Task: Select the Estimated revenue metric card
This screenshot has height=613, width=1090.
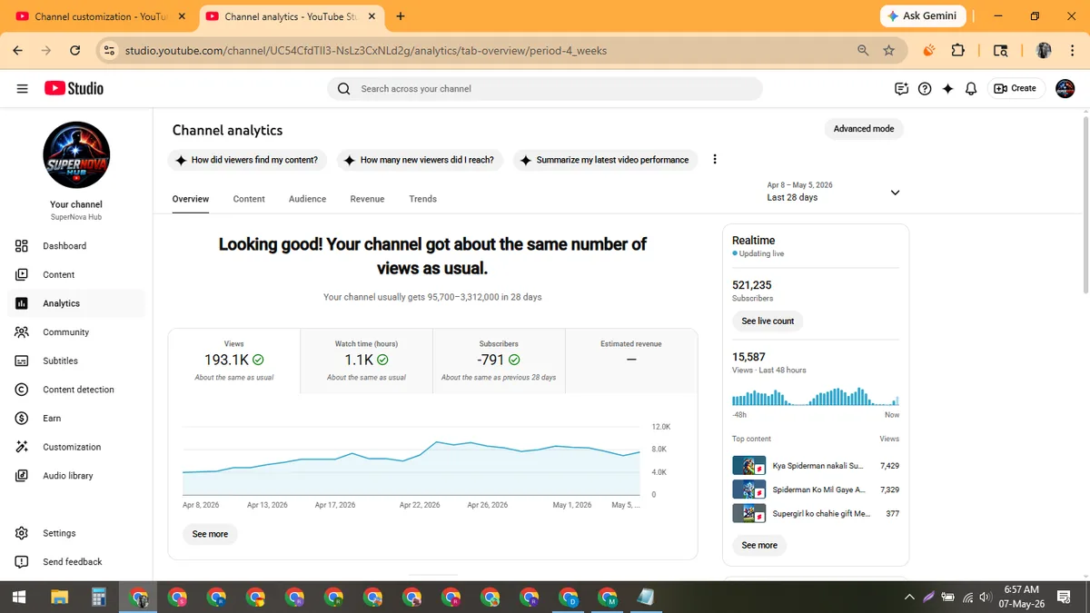Action: pos(631,361)
